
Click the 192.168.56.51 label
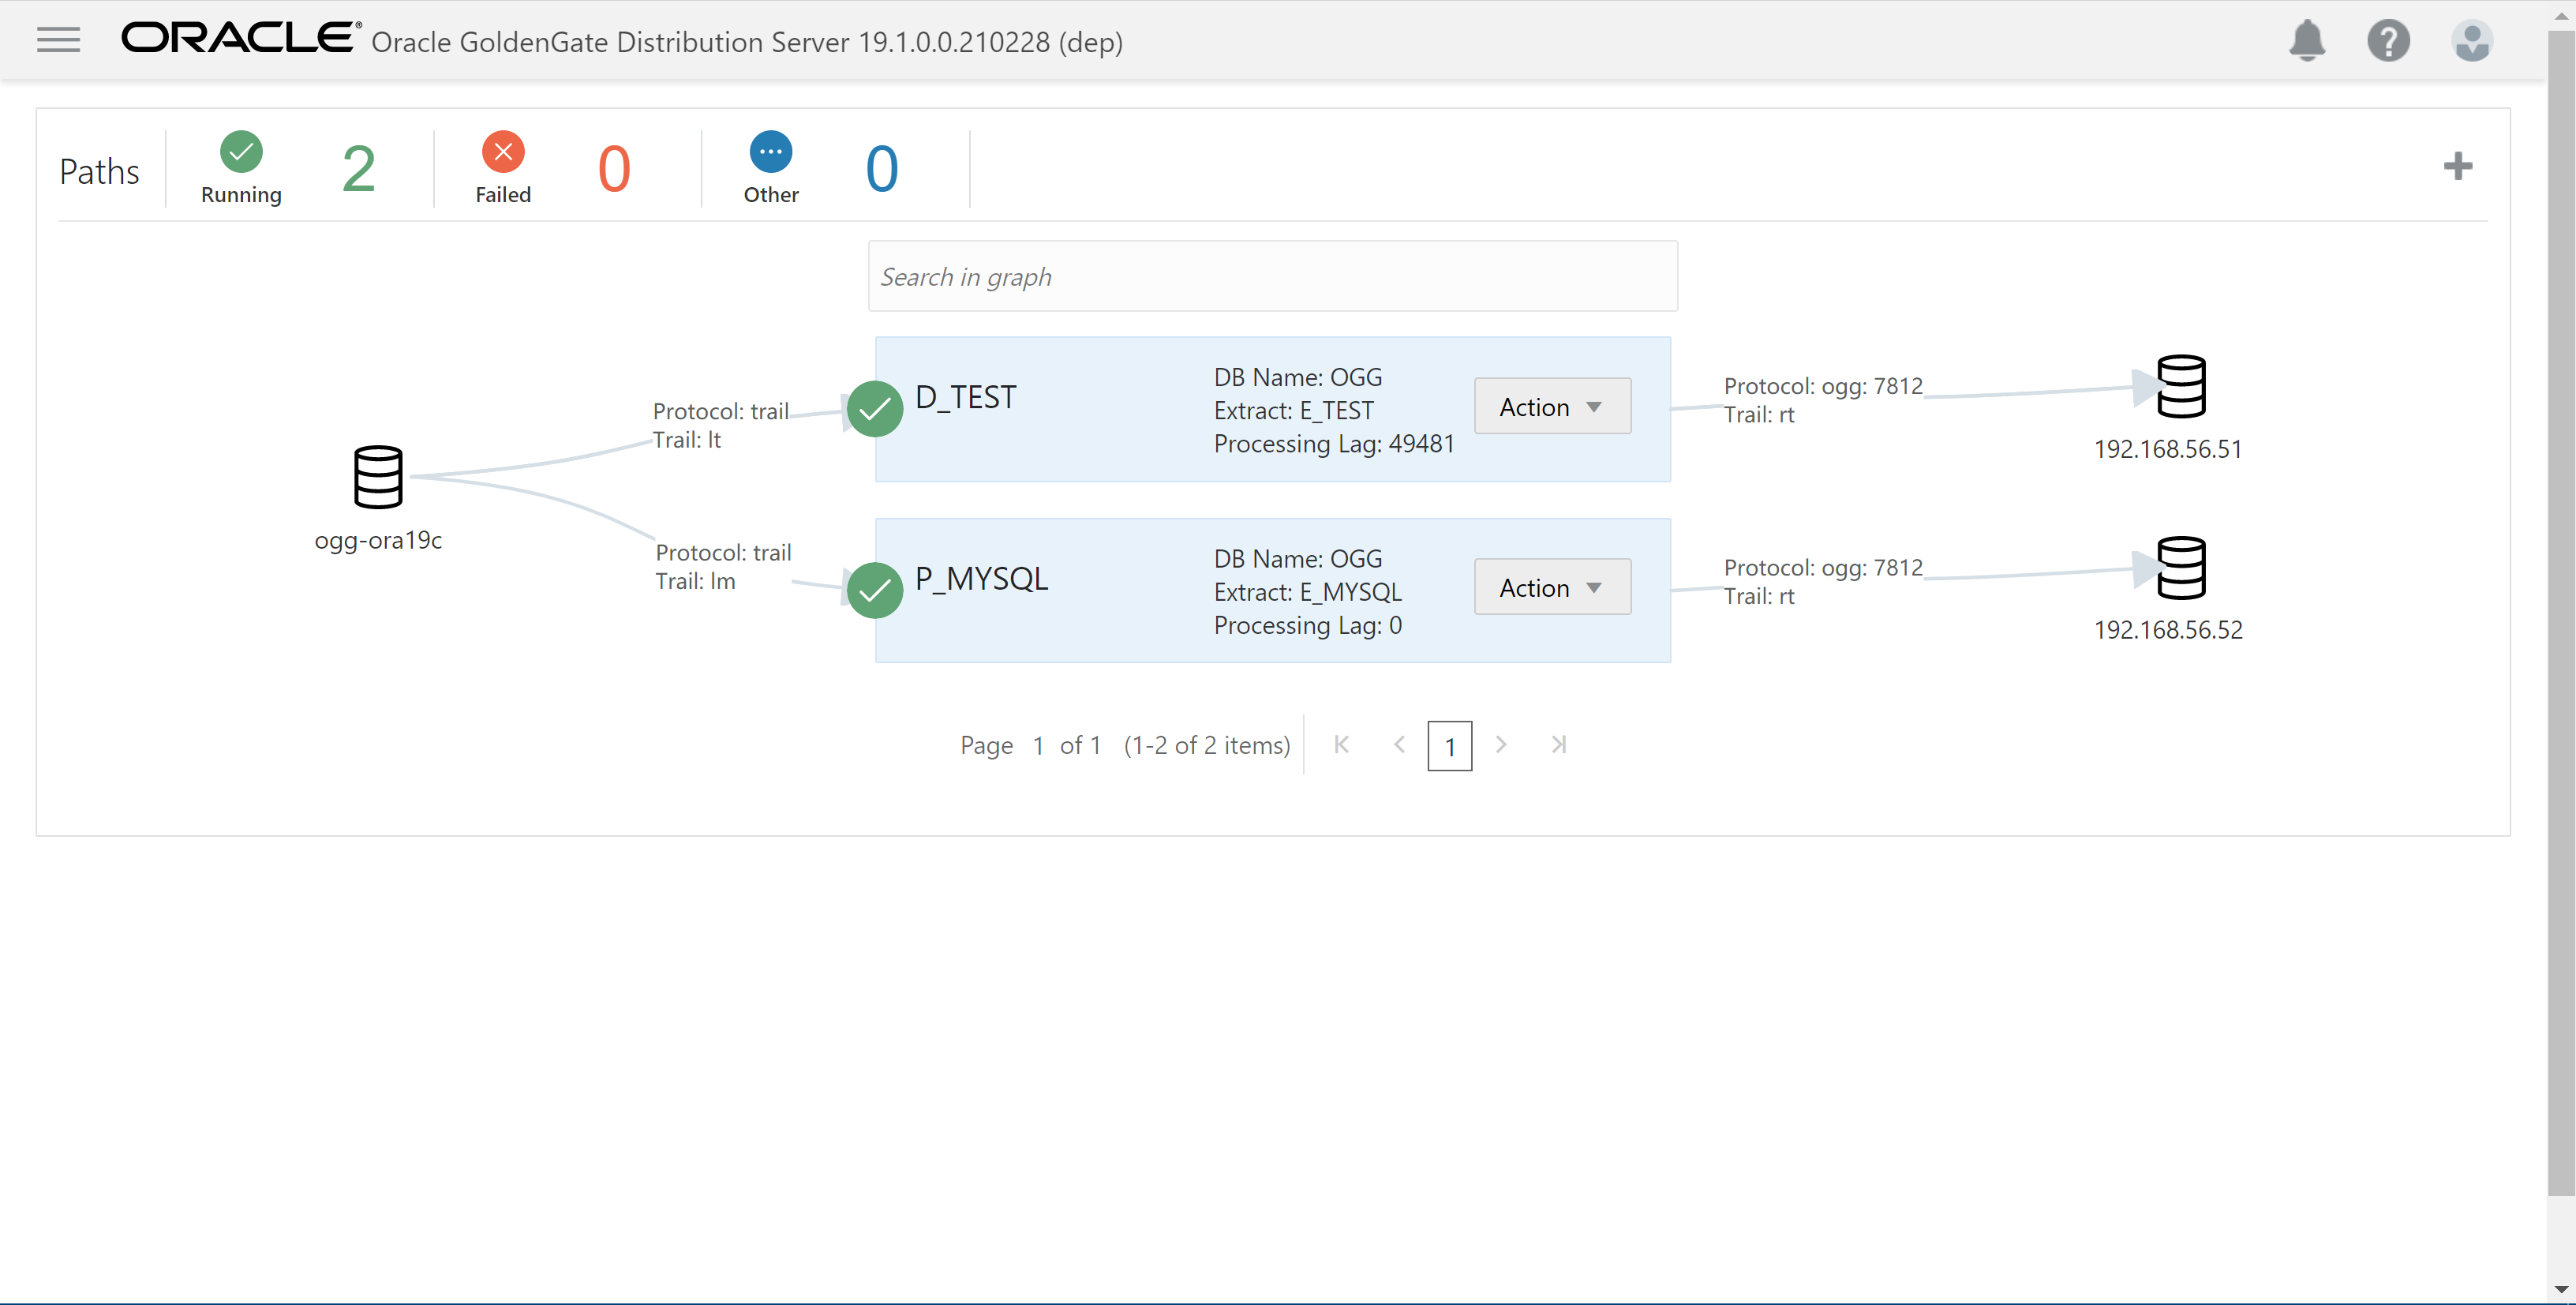pyautogui.click(x=2167, y=449)
